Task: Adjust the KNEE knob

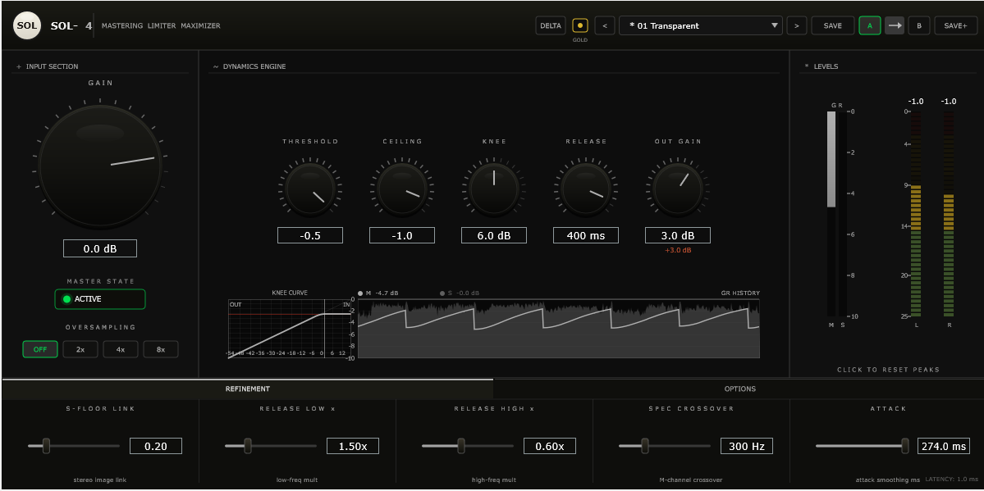Action: (494, 189)
